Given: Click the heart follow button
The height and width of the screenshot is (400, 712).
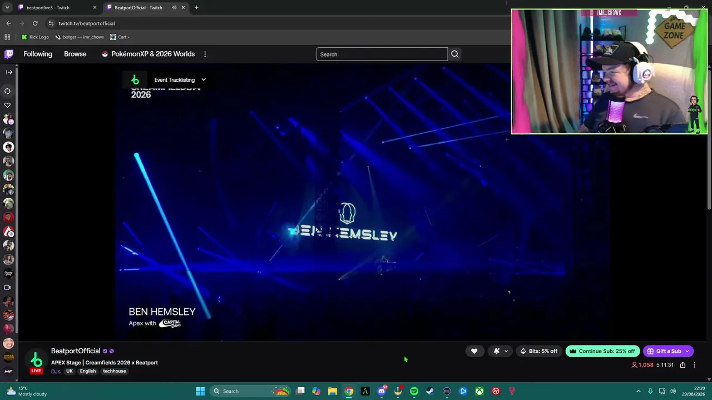Looking at the screenshot, I should pyautogui.click(x=474, y=351).
